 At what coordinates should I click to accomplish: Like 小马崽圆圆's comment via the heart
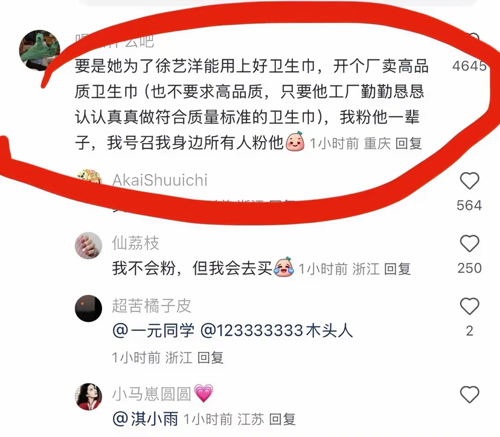(469, 395)
